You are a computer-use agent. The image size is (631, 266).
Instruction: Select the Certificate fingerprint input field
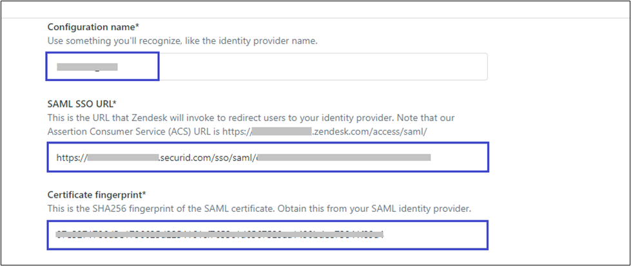(x=267, y=234)
